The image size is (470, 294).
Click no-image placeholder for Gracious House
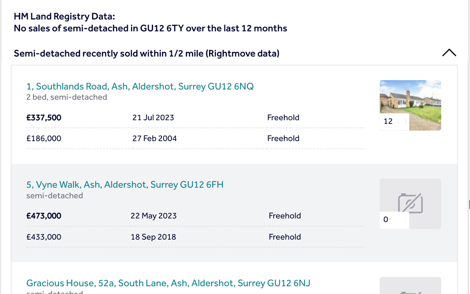pos(410,287)
